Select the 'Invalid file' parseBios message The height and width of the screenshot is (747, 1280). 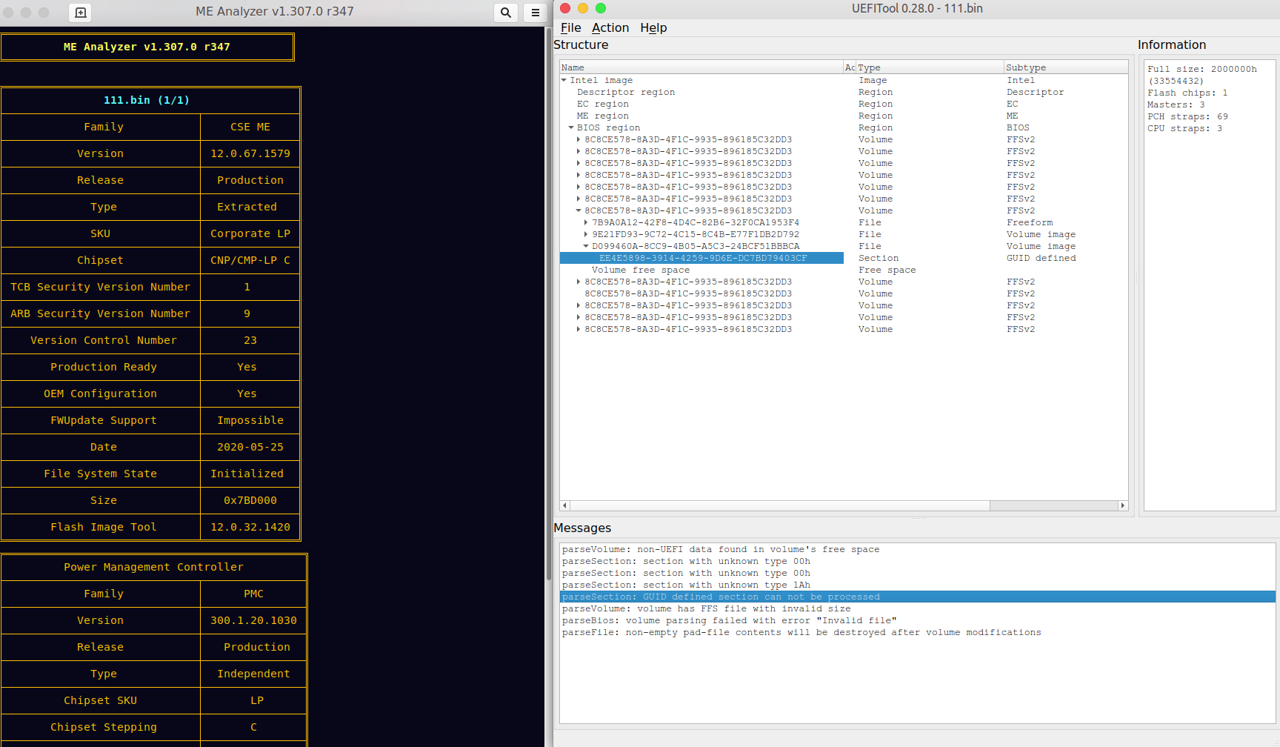click(x=729, y=621)
